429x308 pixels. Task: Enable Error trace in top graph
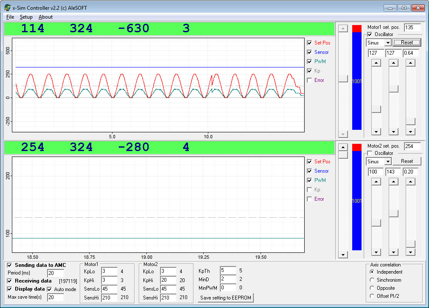(309, 80)
